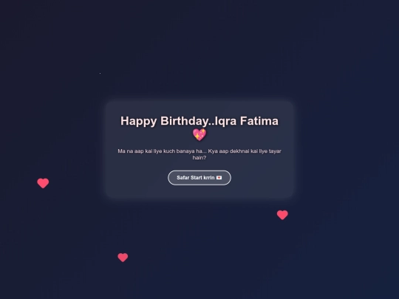Tap the floating heart below the card's right corner
Image resolution: width=399 pixels, height=299 pixels.
coord(282,215)
